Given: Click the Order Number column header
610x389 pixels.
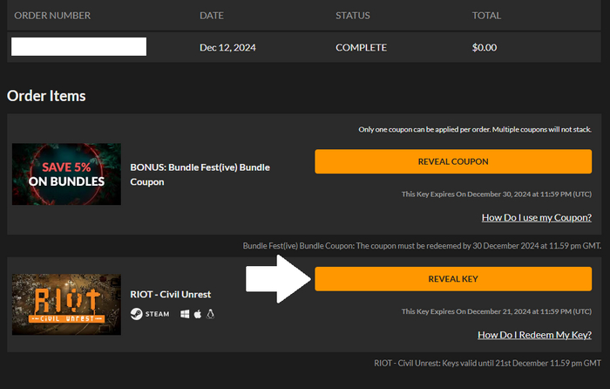Looking at the screenshot, I should 52,16.
